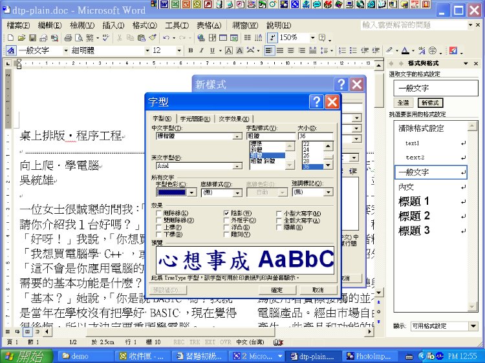Click the Bullets list icon
This screenshot has width=485, height=363.
[353, 50]
